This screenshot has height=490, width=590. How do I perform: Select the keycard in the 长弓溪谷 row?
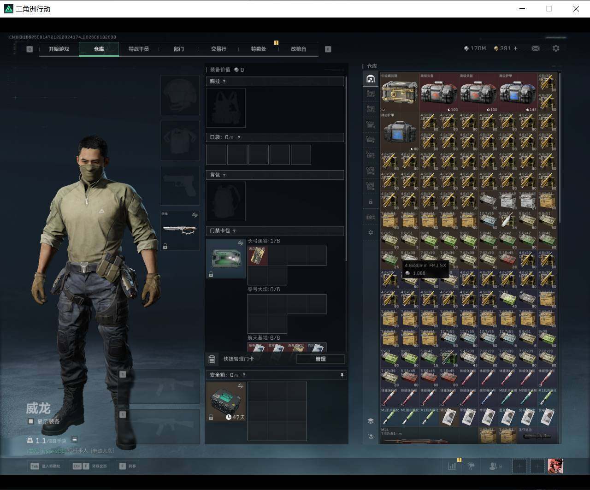point(258,255)
